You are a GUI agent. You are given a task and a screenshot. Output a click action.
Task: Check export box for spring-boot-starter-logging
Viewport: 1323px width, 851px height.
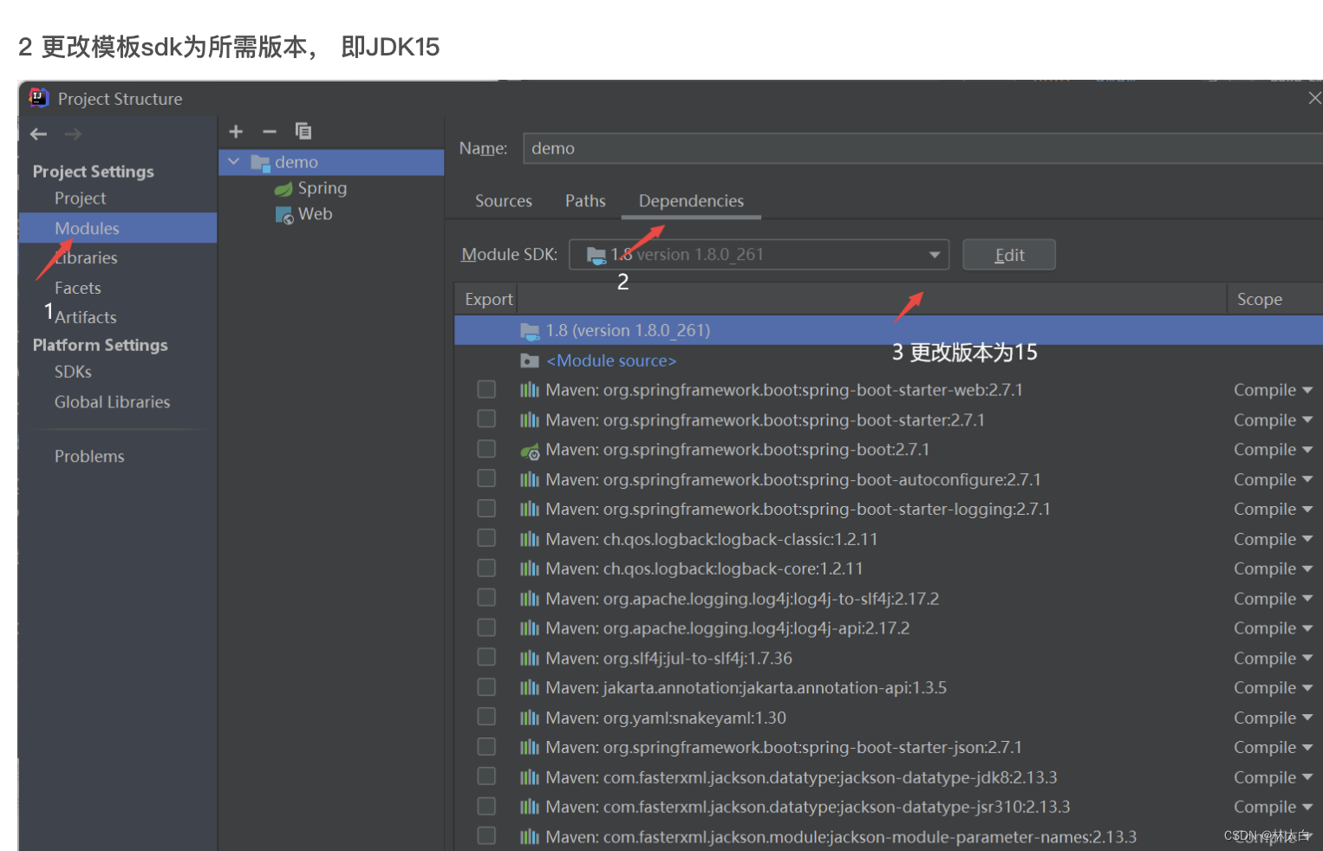(486, 508)
